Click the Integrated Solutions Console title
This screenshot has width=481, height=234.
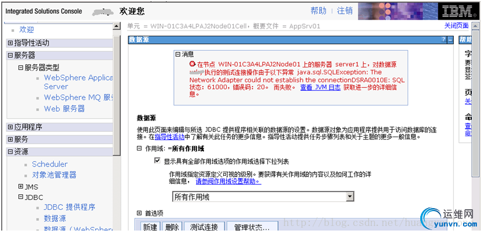click(x=44, y=12)
